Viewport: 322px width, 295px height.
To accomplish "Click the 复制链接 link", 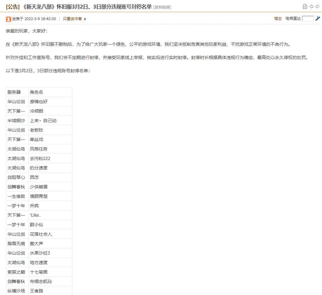I will pyautogui.click(x=162, y=7).
